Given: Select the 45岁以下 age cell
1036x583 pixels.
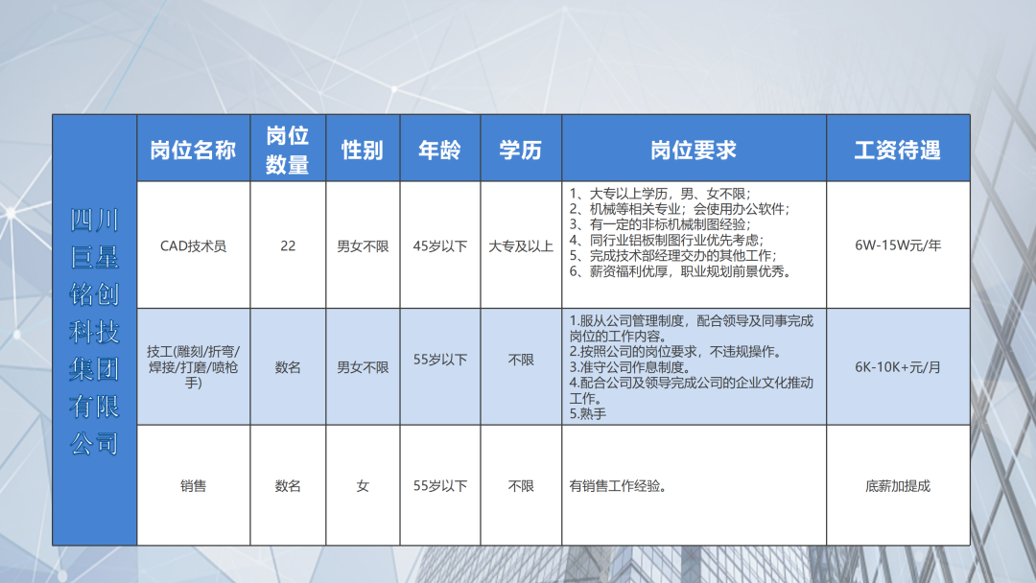Looking at the screenshot, I should click(440, 245).
